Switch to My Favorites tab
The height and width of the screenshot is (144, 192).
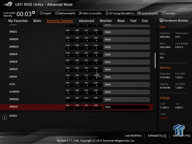(18, 21)
